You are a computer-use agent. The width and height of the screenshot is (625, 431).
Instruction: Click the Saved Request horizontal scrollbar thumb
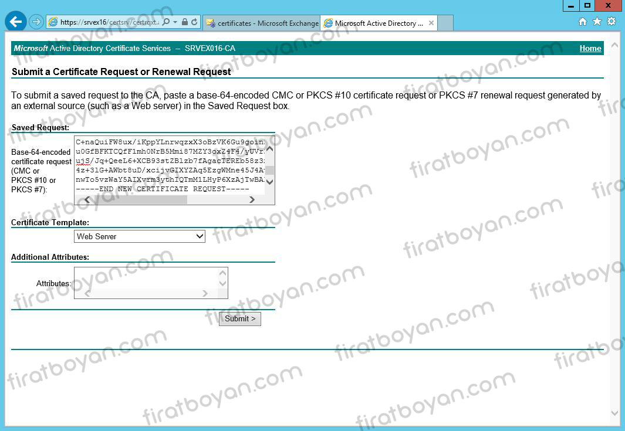click(140, 199)
